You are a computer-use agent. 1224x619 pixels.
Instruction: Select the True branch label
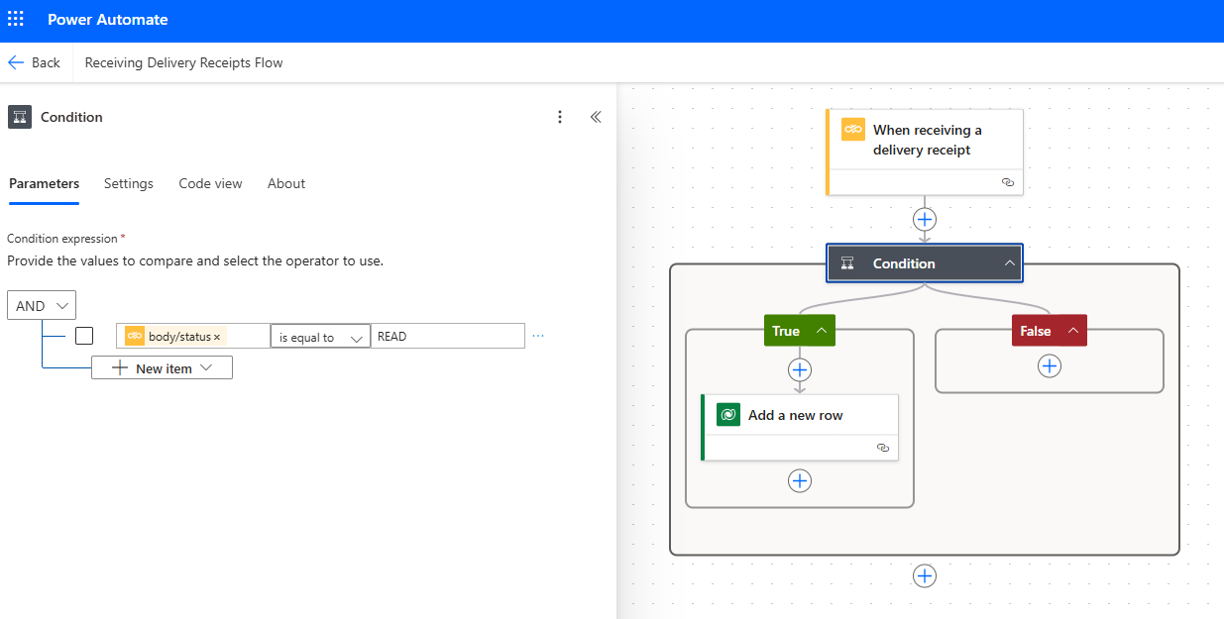(x=786, y=331)
